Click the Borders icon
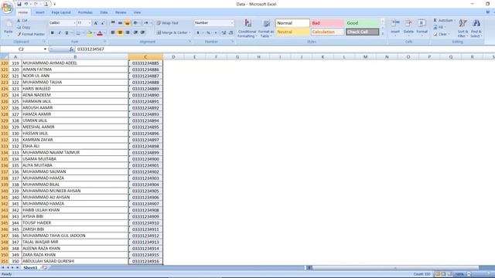The image size is (495, 278). 78,32
